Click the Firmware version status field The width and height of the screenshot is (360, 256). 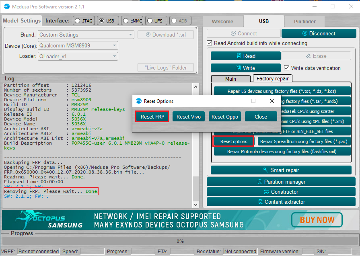pos(308,252)
